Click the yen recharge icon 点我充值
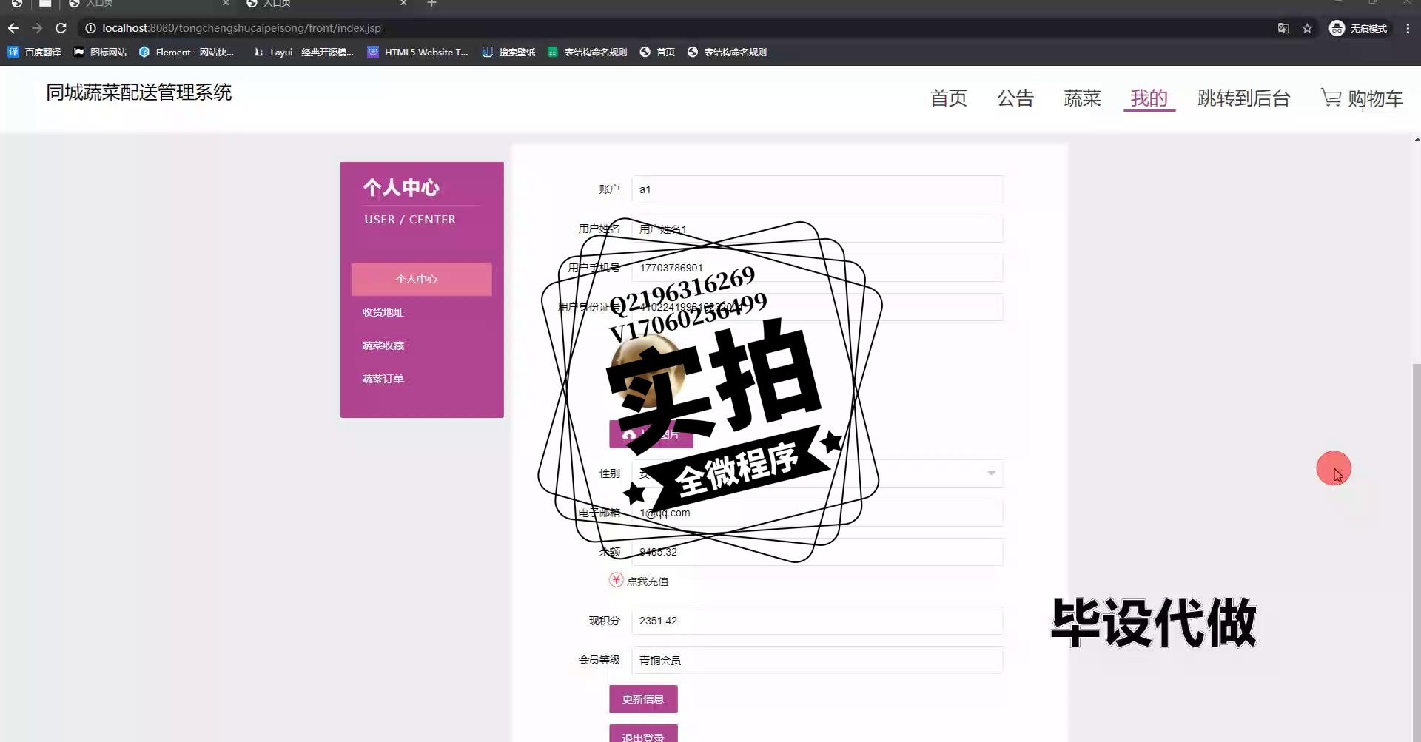The height and width of the screenshot is (742, 1421). point(616,580)
